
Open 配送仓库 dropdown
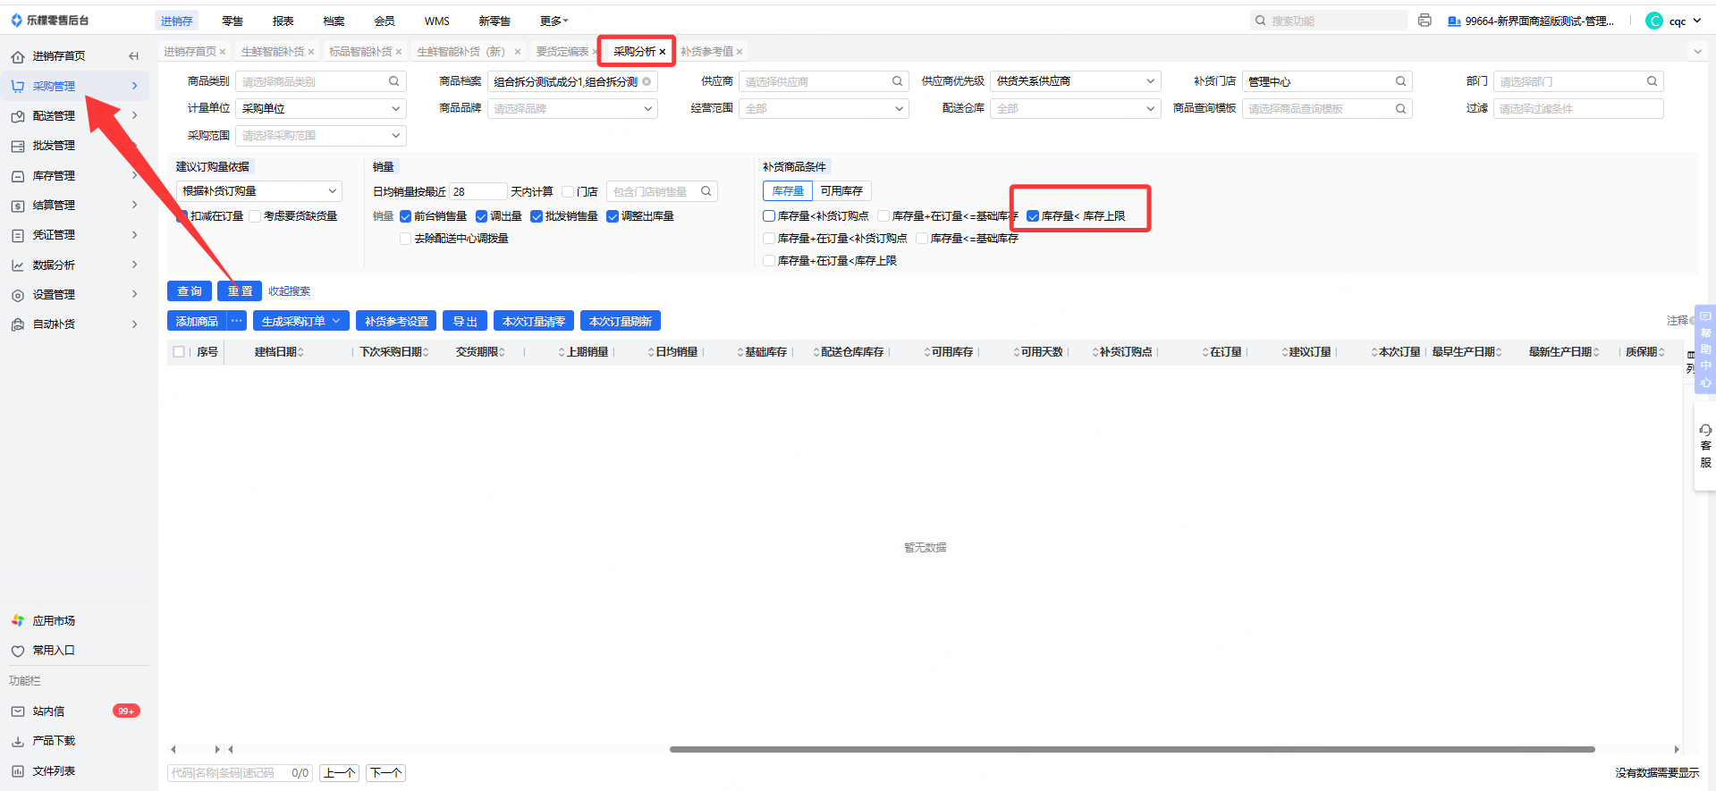[1076, 108]
